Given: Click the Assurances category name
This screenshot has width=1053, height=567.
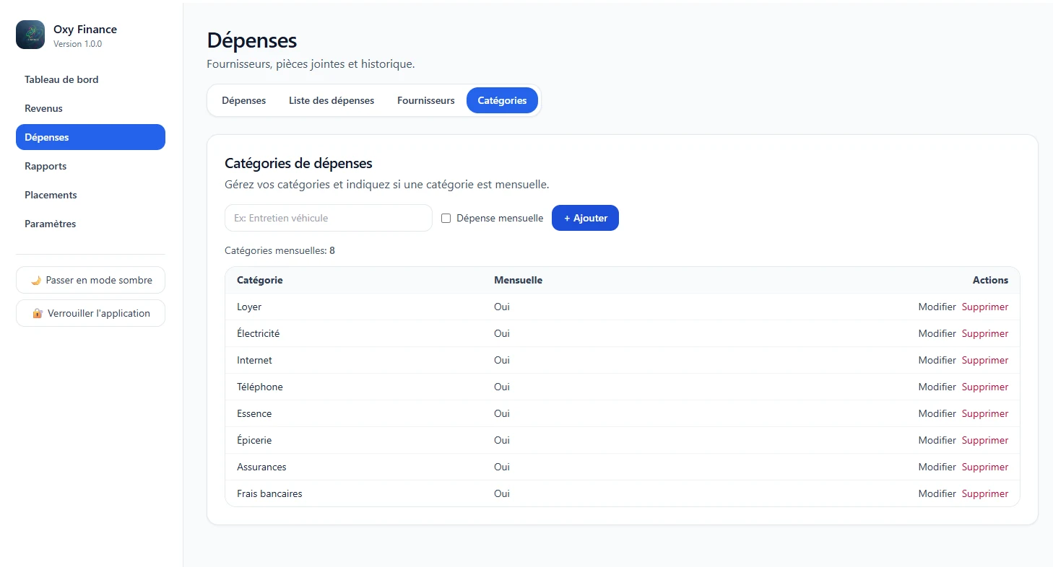Looking at the screenshot, I should [261, 467].
